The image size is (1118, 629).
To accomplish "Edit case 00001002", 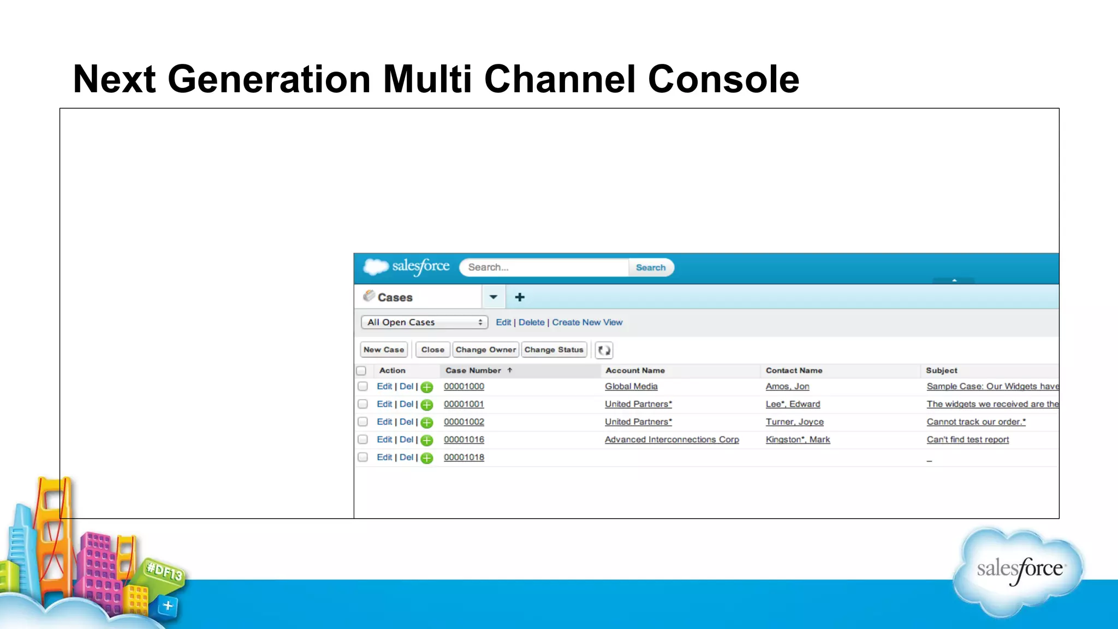I will tap(384, 422).
